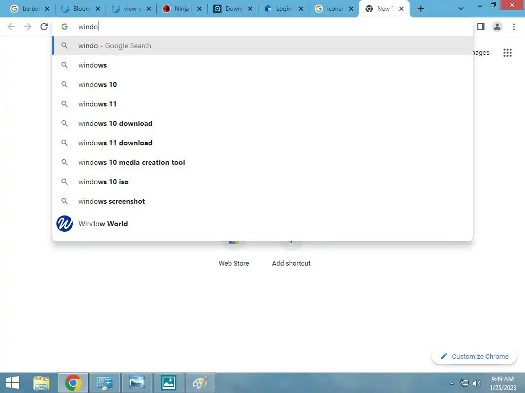Choose 'windows 11 download' suggestion
The width and height of the screenshot is (525, 393).
pos(262,143)
